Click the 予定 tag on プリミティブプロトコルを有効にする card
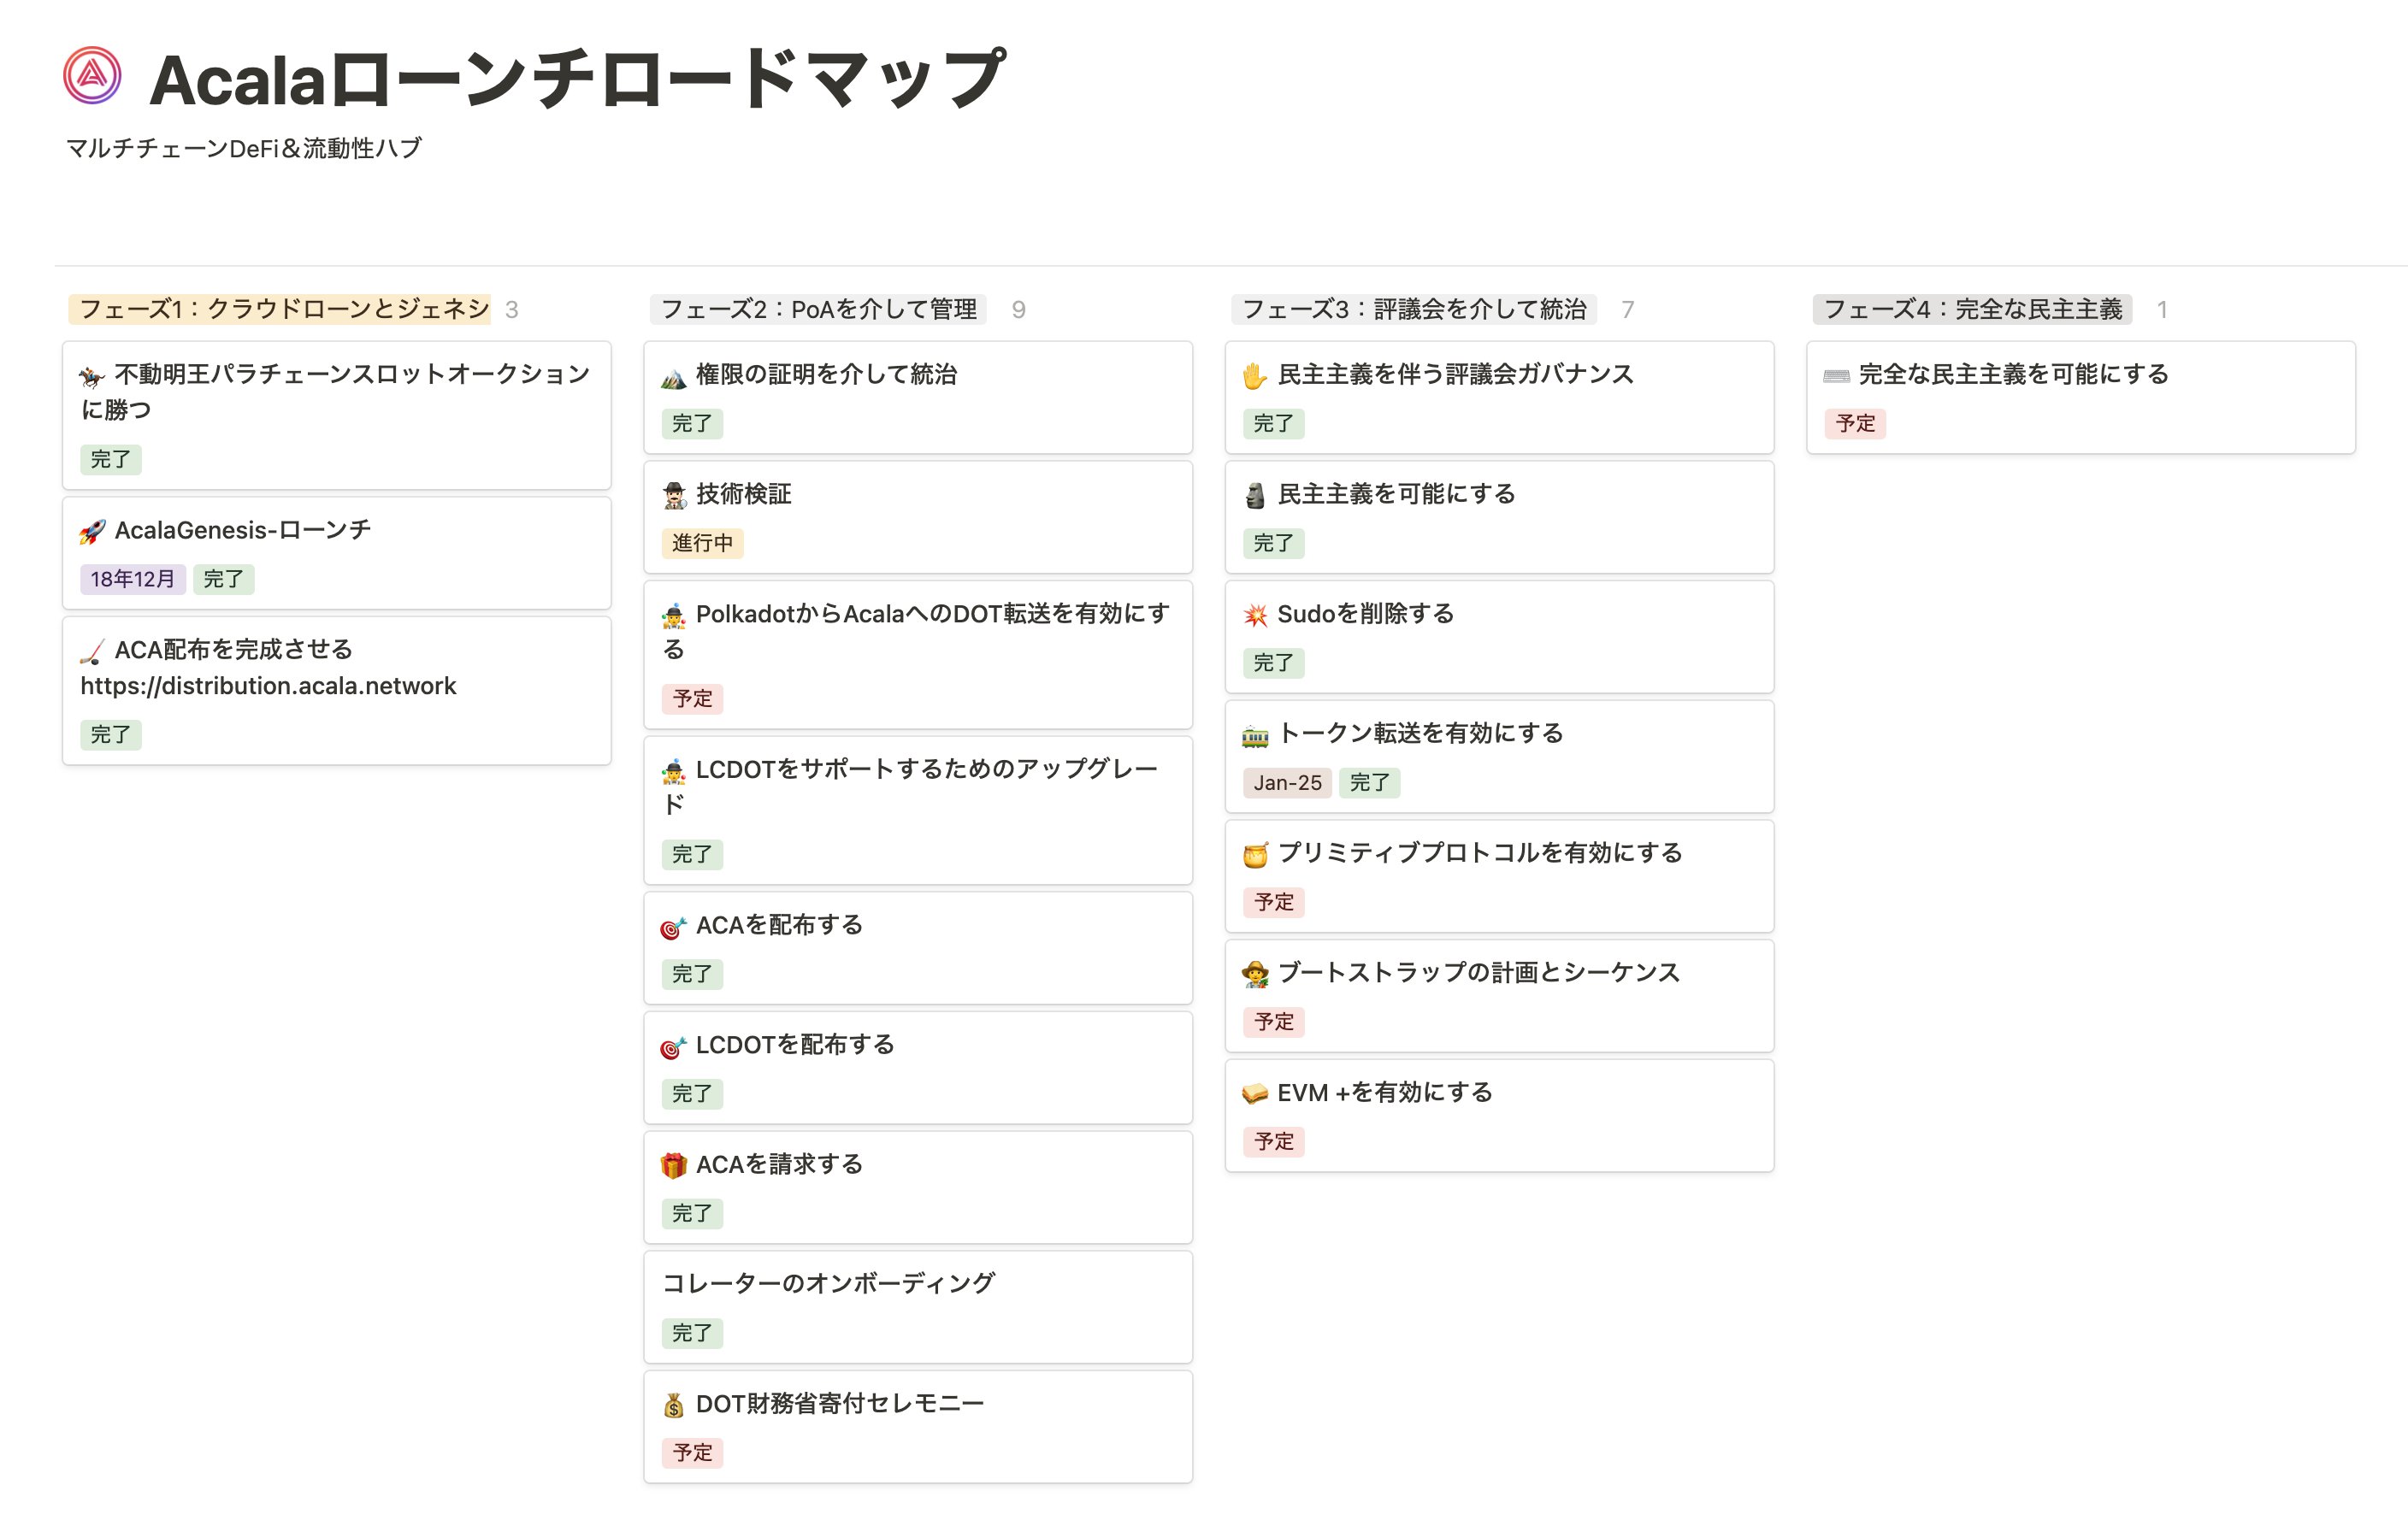 pyautogui.click(x=1274, y=903)
